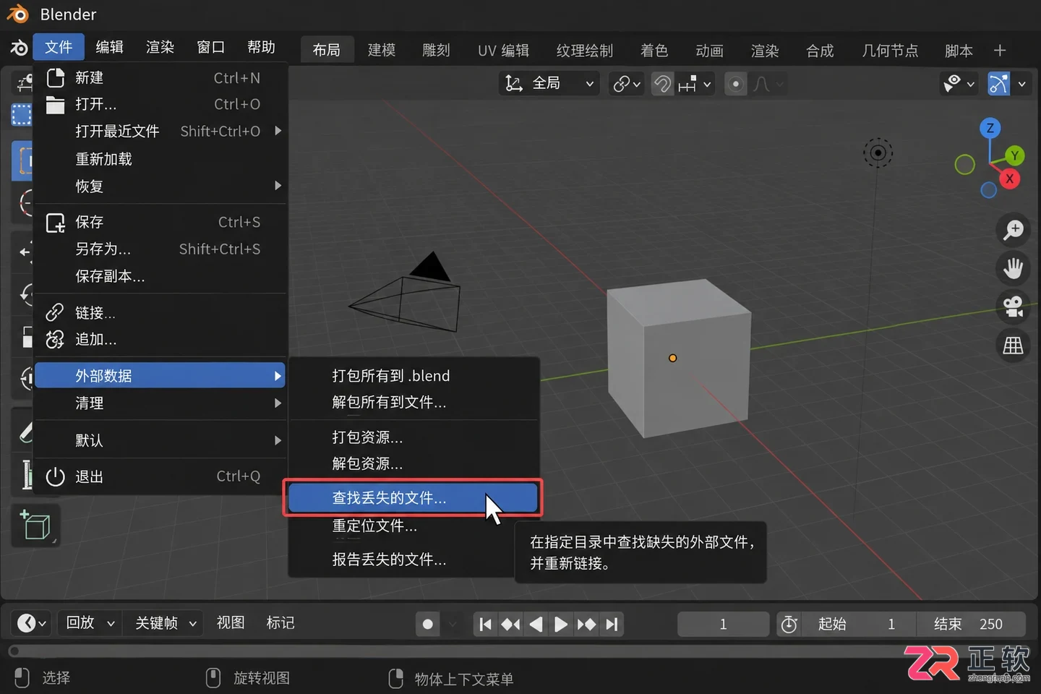Switch to the 建模 workspace tab

[x=382, y=50]
